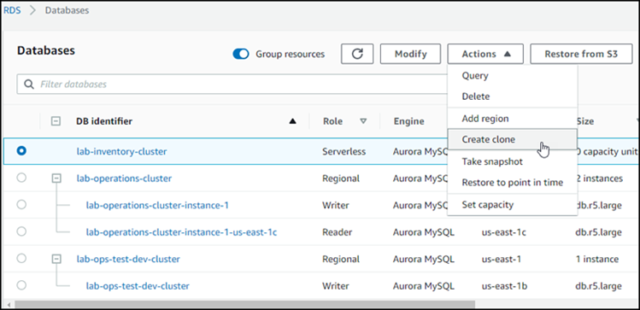This screenshot has height=310, width=640.
Task: Click the Databases breadcrumb text
Action: (67, 10)
